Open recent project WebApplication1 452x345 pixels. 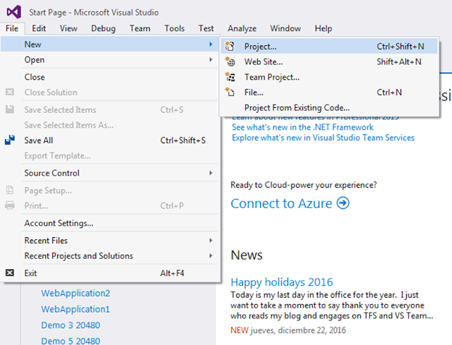(x=76, y=309)
